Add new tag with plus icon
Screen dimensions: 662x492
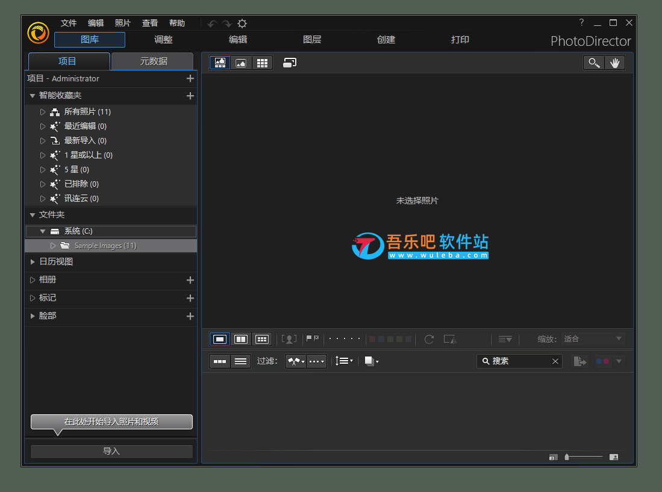coord(190,298)
